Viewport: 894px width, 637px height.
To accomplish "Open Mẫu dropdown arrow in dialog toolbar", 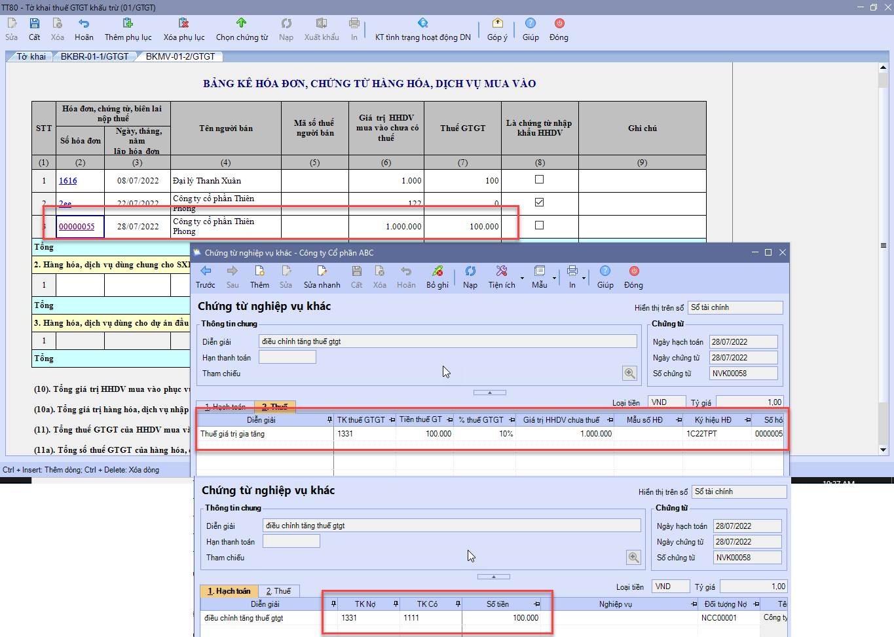I will click(554, 278).
